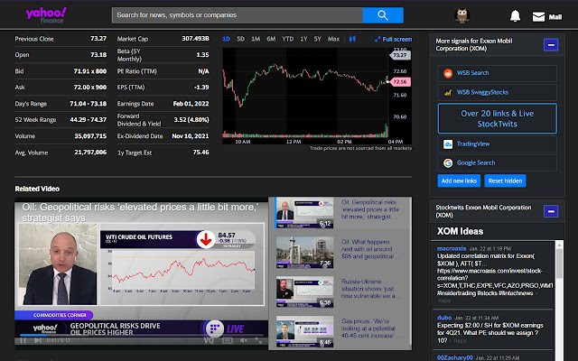Viewport: 578px width, 361px height.
Task: Click the 1y Target Est 75.46
Action: coord(200,153)
